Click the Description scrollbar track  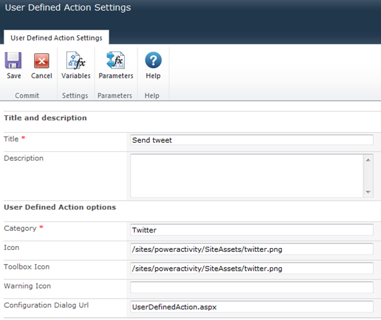coord(368,176)
